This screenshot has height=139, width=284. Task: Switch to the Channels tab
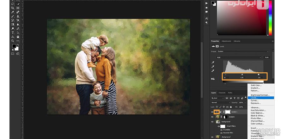(x=222, y=93)
